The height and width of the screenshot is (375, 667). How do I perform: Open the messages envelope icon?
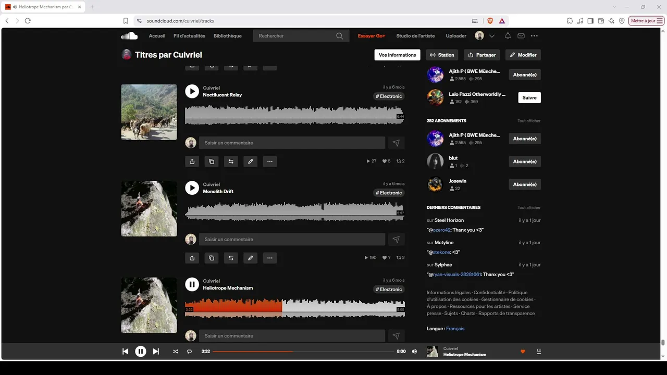521,36
